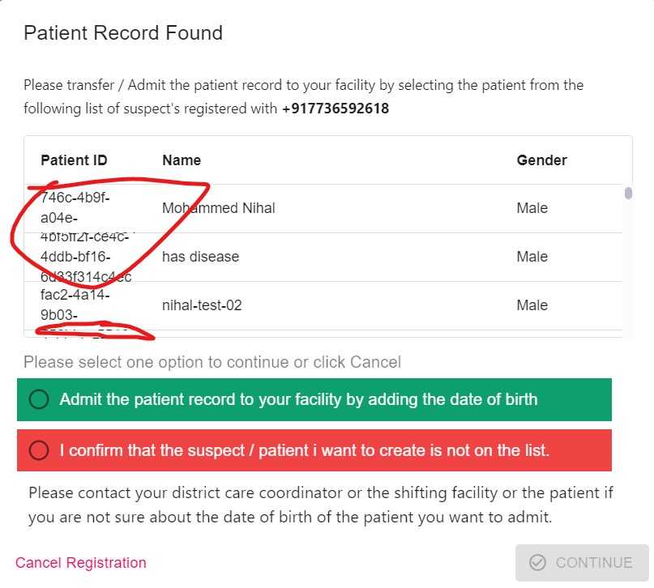654x588 pixels.
Task: Sort by the Name column header
Action: (x=181, y=160)
